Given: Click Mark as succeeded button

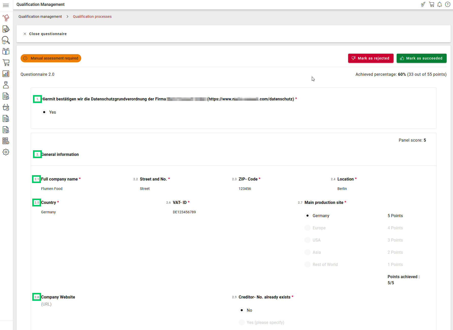Looking at the screenshot, I should (421, 58).
